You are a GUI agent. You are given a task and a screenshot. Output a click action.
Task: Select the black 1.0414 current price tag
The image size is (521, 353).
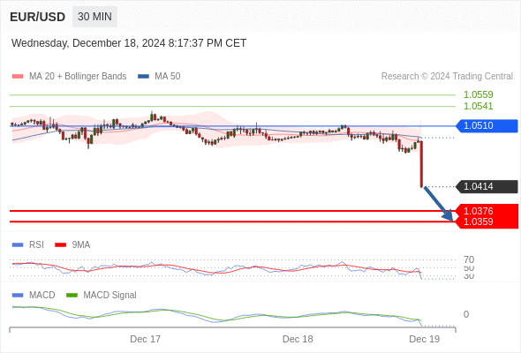coord(487,186)
